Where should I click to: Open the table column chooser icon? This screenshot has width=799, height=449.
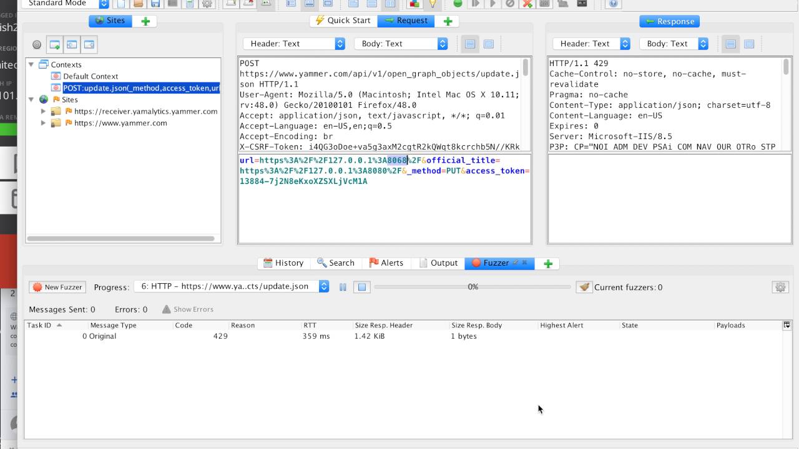pyautogui.click(x=787, y=325)
